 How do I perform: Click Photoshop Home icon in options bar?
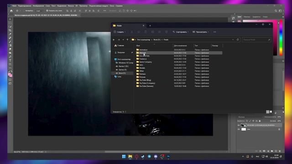tap(11, 11)
